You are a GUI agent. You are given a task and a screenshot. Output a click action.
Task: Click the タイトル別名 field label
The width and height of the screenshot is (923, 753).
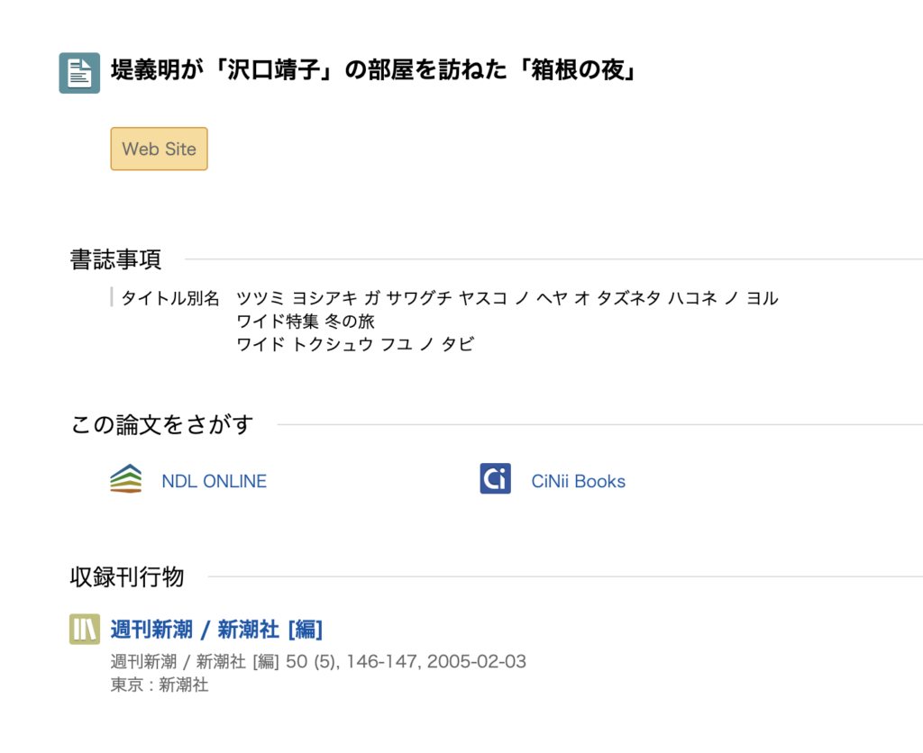[x=170, y=298]
